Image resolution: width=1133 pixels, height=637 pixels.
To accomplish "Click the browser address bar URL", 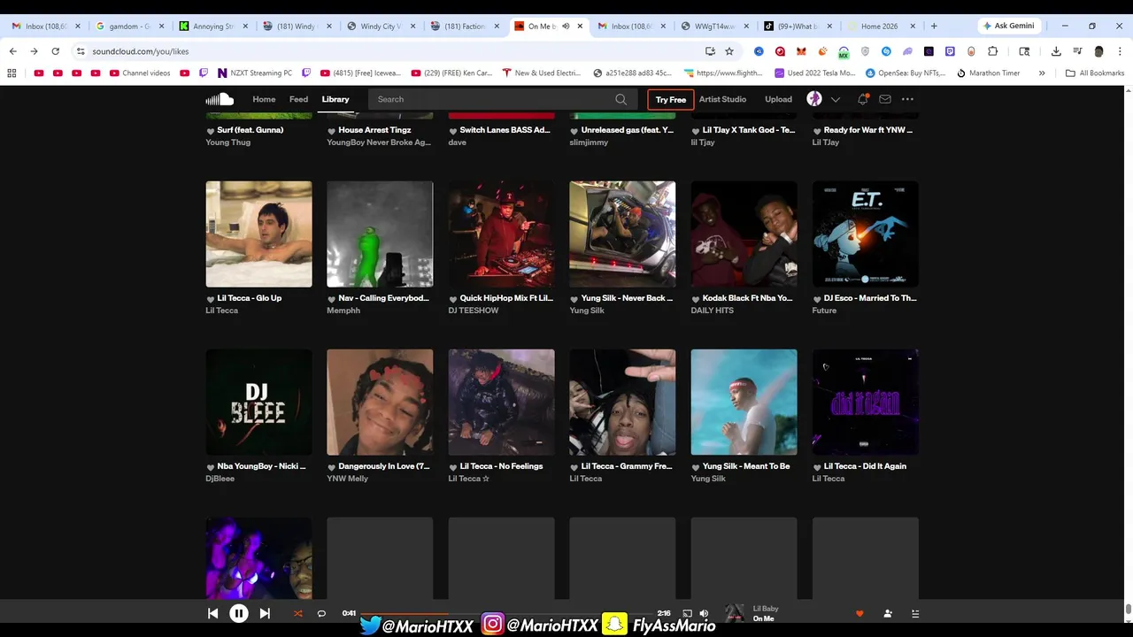I will (x=140, y=51).
